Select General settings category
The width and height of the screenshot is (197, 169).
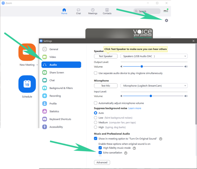tap(61, 49)
